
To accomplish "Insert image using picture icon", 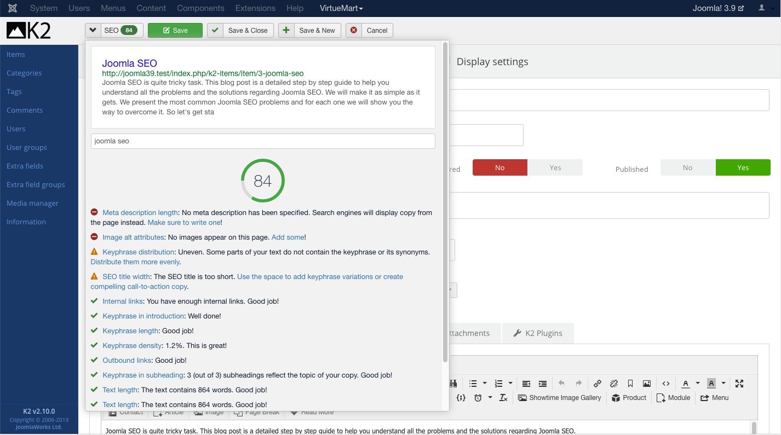I will point(647,384).
